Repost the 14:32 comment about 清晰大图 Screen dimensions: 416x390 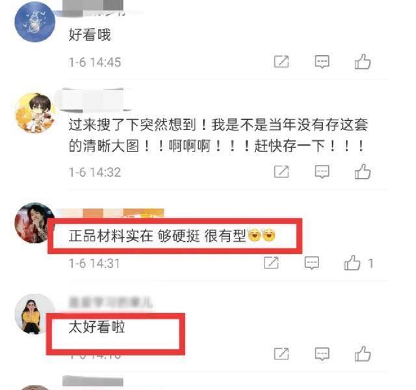click(281, 172)
